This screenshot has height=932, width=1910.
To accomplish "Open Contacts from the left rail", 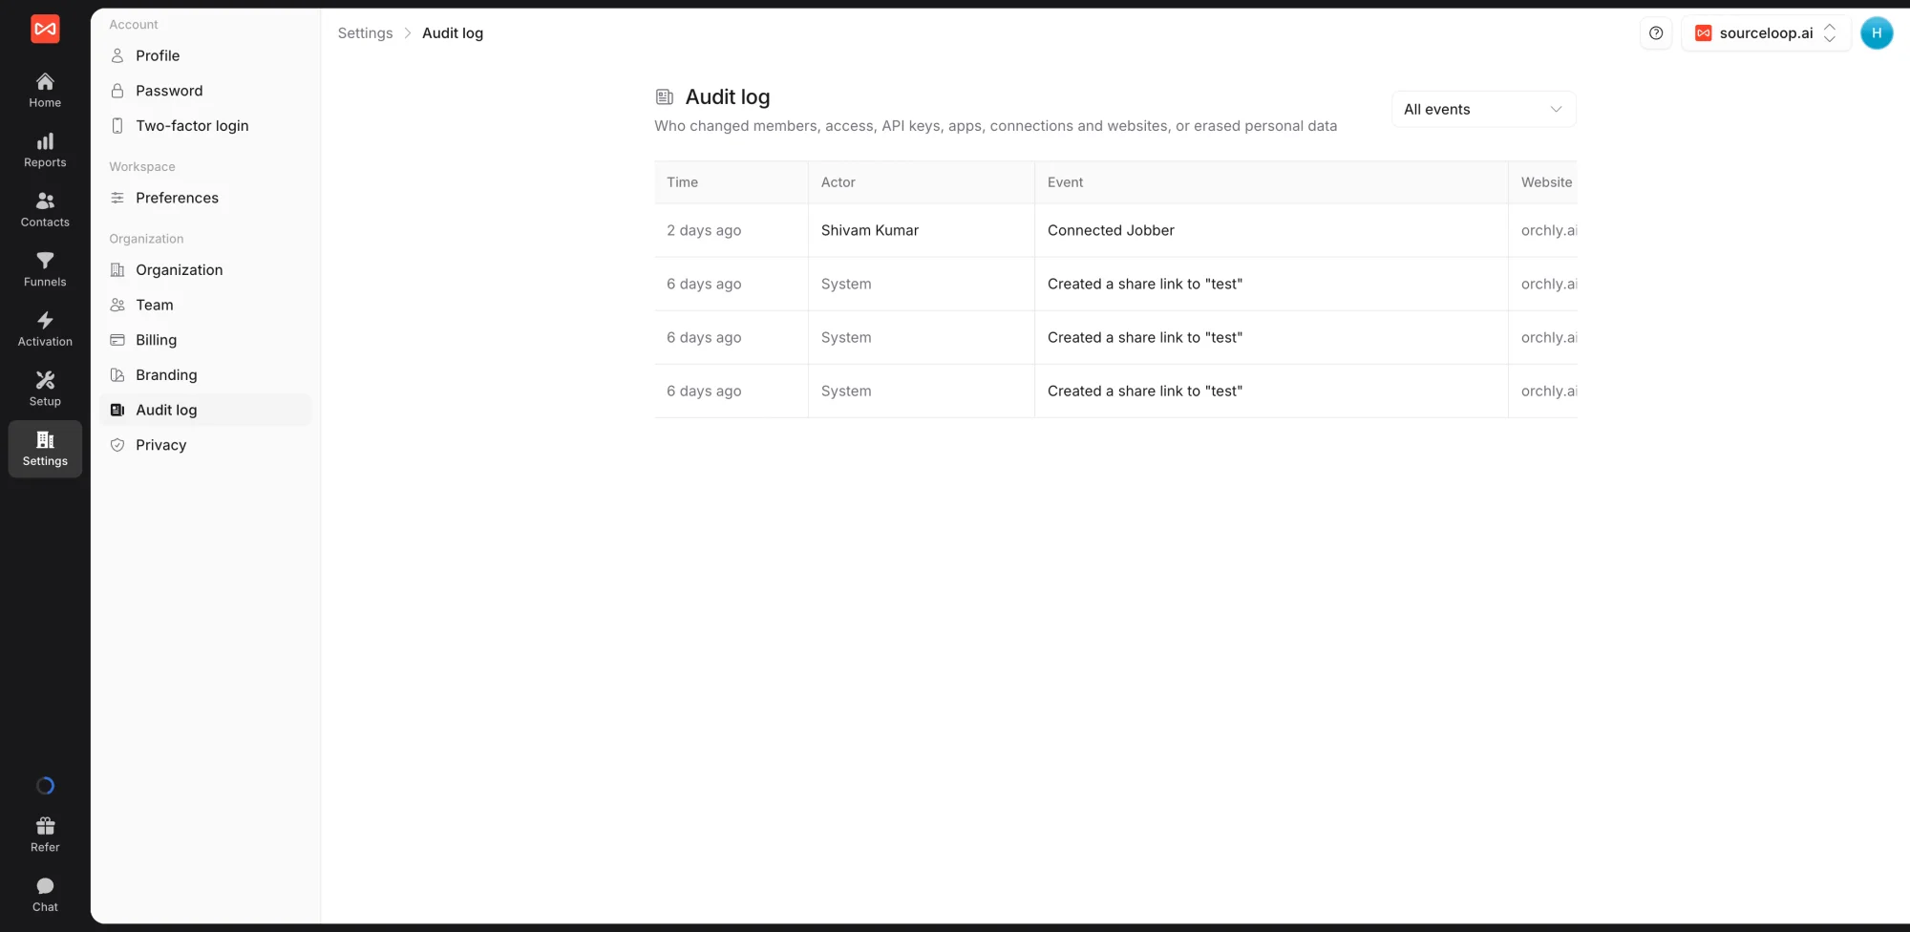I will 45,210.
